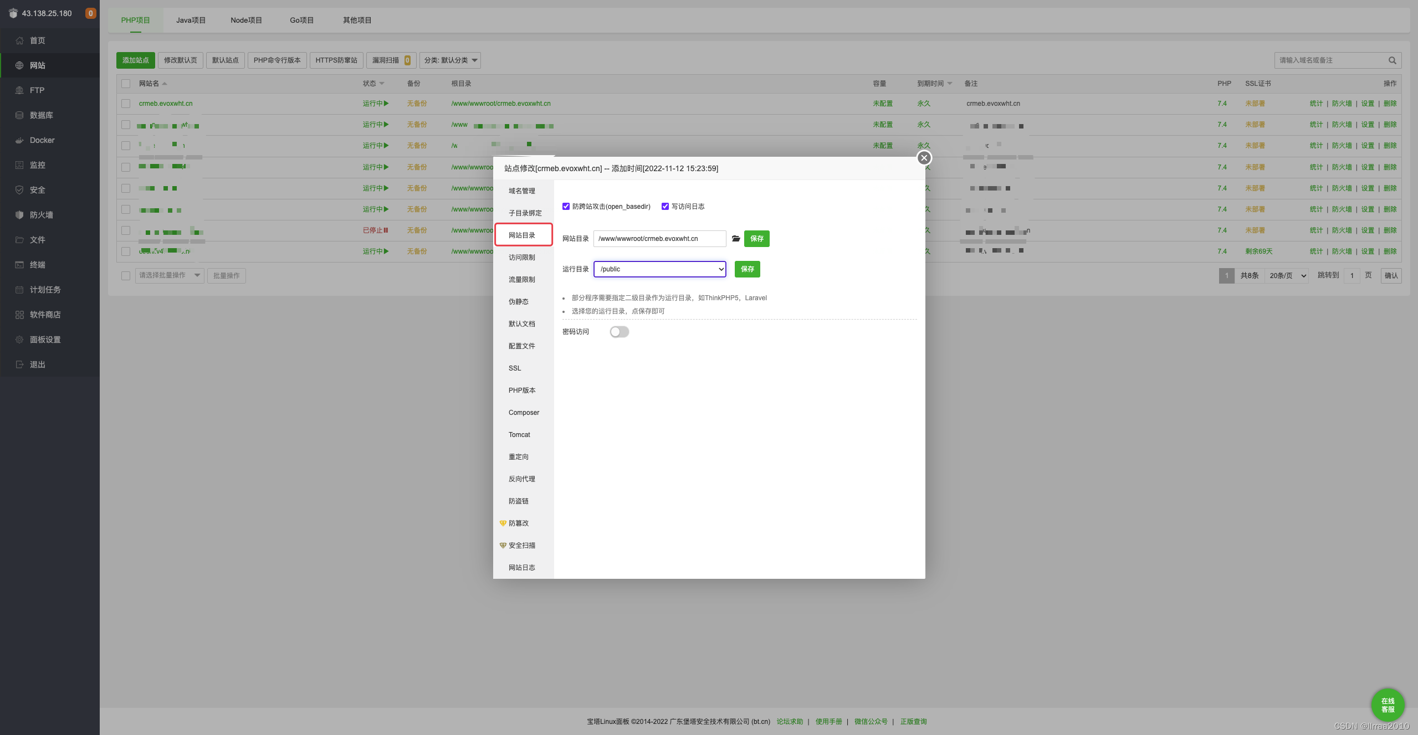Open the 论坛求助 footer link
The image size is (1418, 735).
[789, 722]
